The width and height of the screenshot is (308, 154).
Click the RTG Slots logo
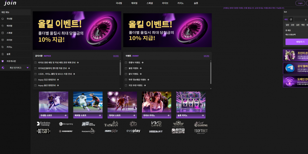tap(178, 131)
